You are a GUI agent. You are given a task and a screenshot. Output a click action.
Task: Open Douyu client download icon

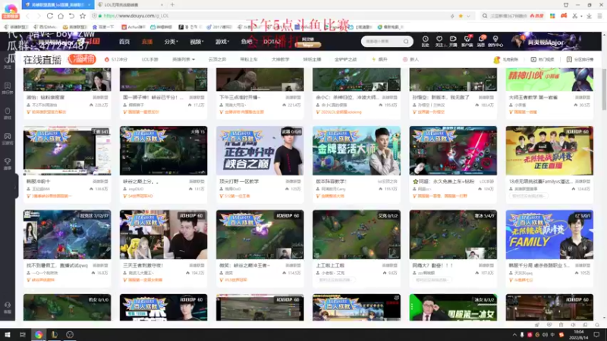(467, 41)
